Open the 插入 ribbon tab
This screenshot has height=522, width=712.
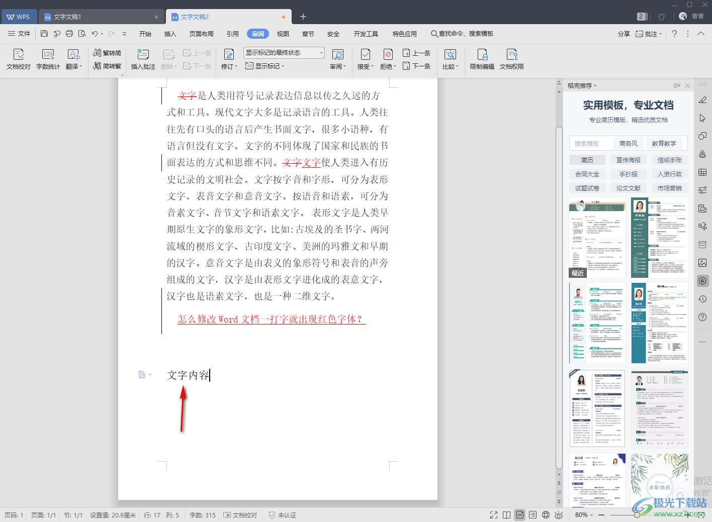[x=170, y=34]
